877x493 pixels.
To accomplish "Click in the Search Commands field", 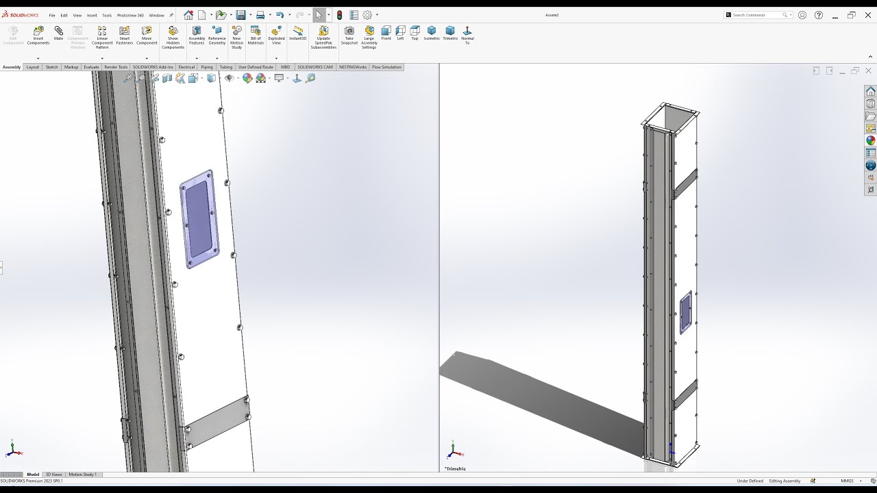I will [757, 15].
